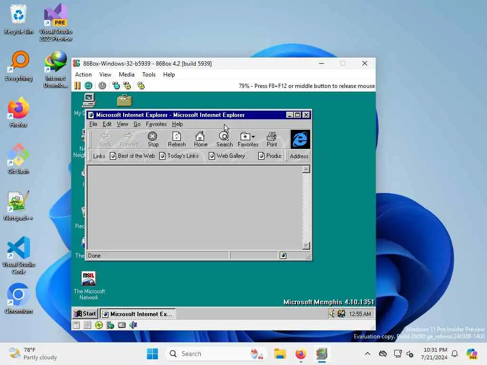Viewport: 487px width, 365px height.
Task: Open the Best of the Web link
Action: 132,156
